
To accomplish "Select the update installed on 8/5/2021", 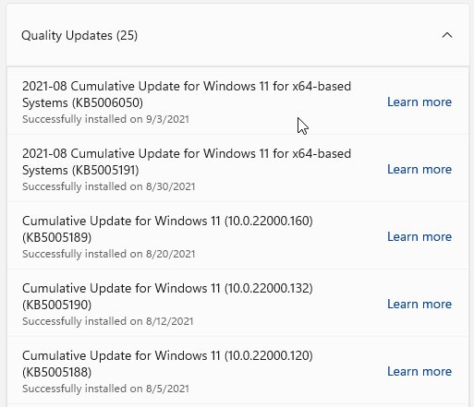I will coord(237,371).
